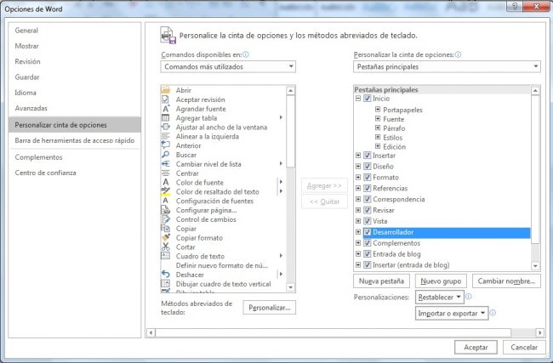Click info icon beside Comandos disponibles en
This screenshot has width=553, height=363.
[246, 54]
